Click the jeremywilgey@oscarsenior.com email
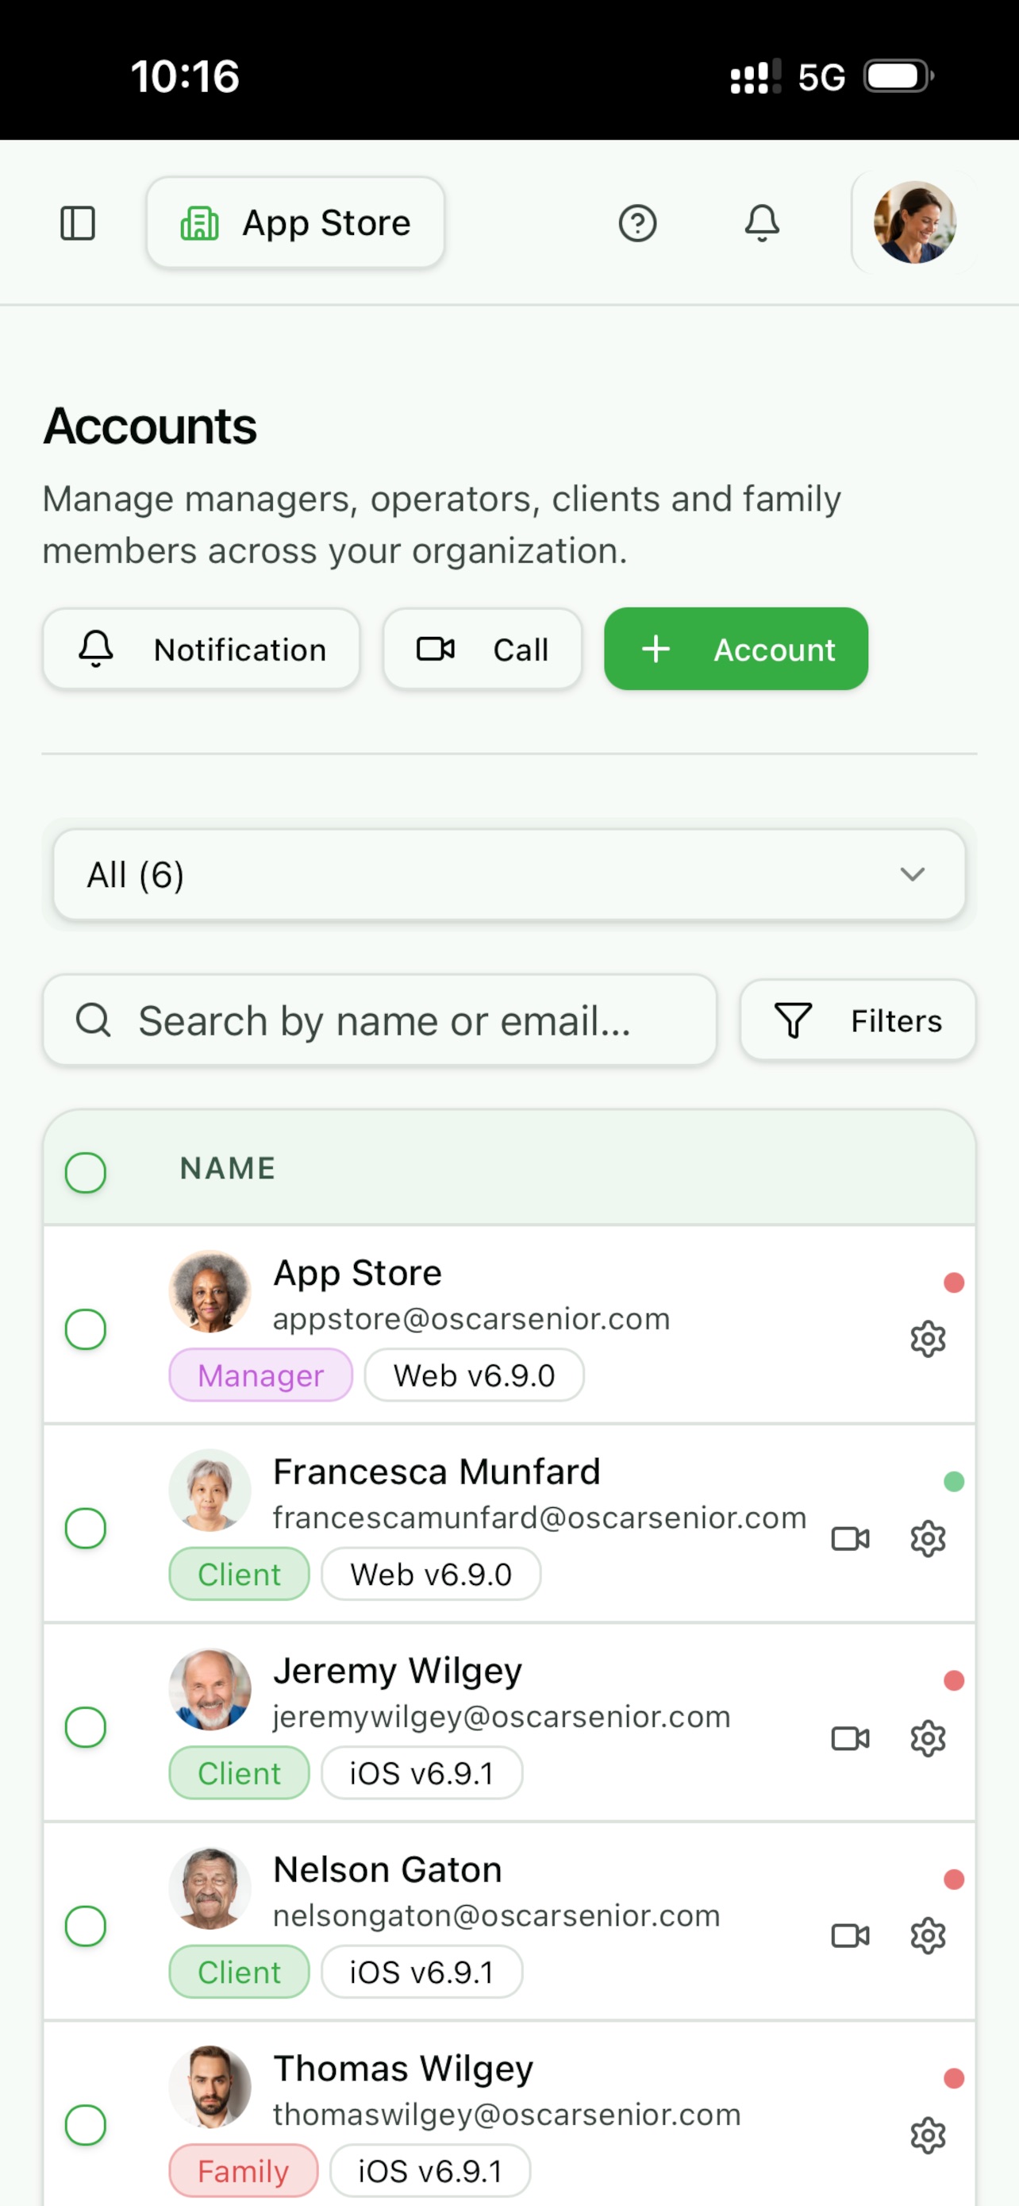1019x2206 pixels. [x=502, y=1717]
